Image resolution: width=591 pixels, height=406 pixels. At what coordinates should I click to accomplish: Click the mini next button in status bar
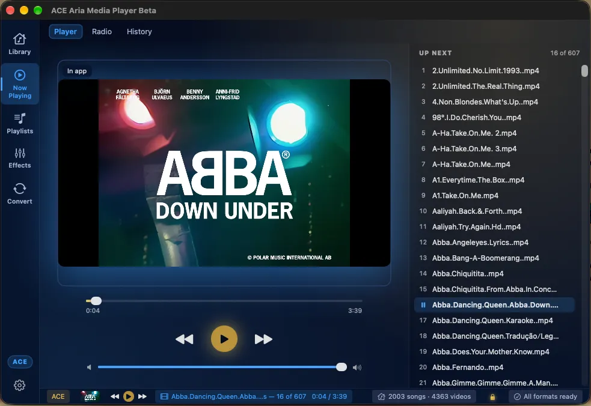point(142,396)
